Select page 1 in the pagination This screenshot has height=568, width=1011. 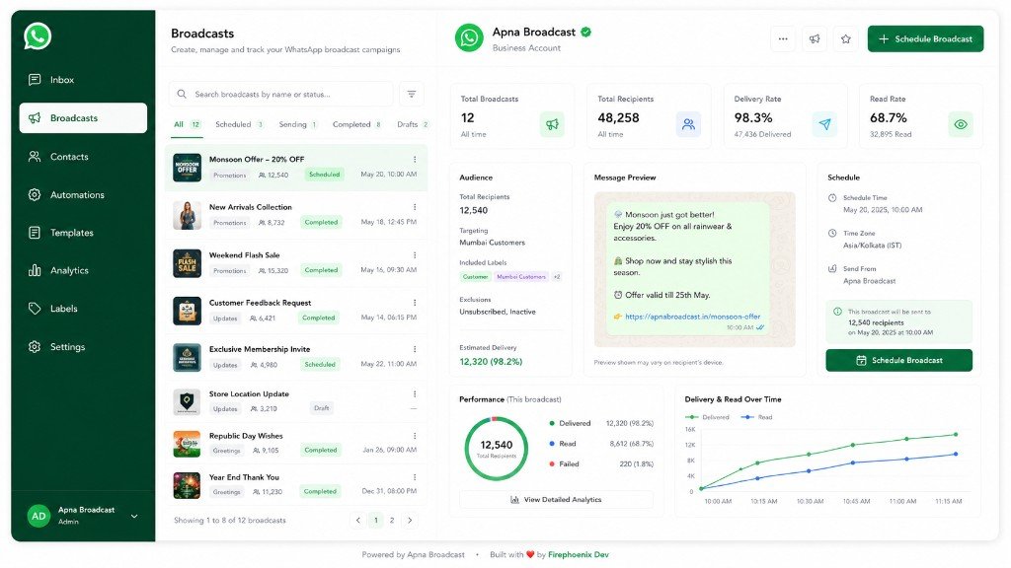click(x=376, y=521)
